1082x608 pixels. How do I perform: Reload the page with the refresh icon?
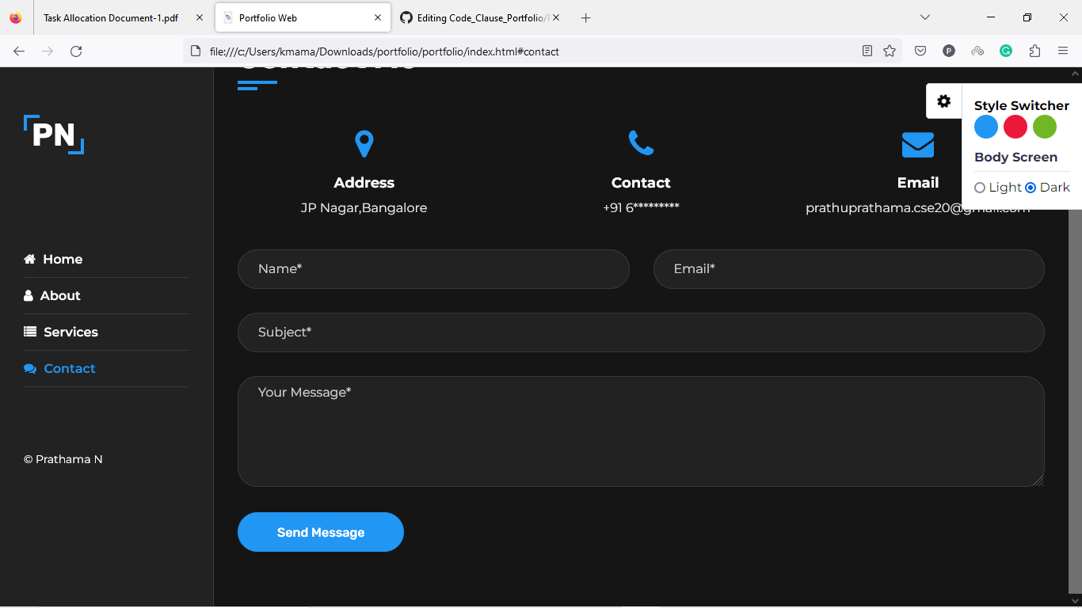pyautogui.click(x=76, y=51)
